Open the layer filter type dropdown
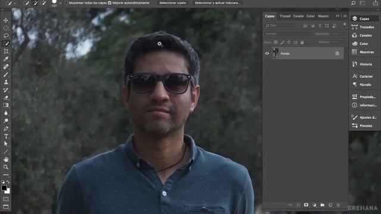 coord(280,26)
